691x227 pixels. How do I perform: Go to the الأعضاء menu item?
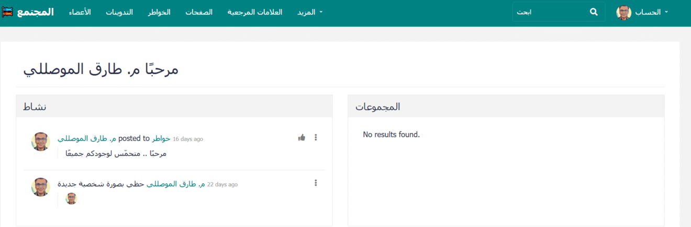click(80, 12)
